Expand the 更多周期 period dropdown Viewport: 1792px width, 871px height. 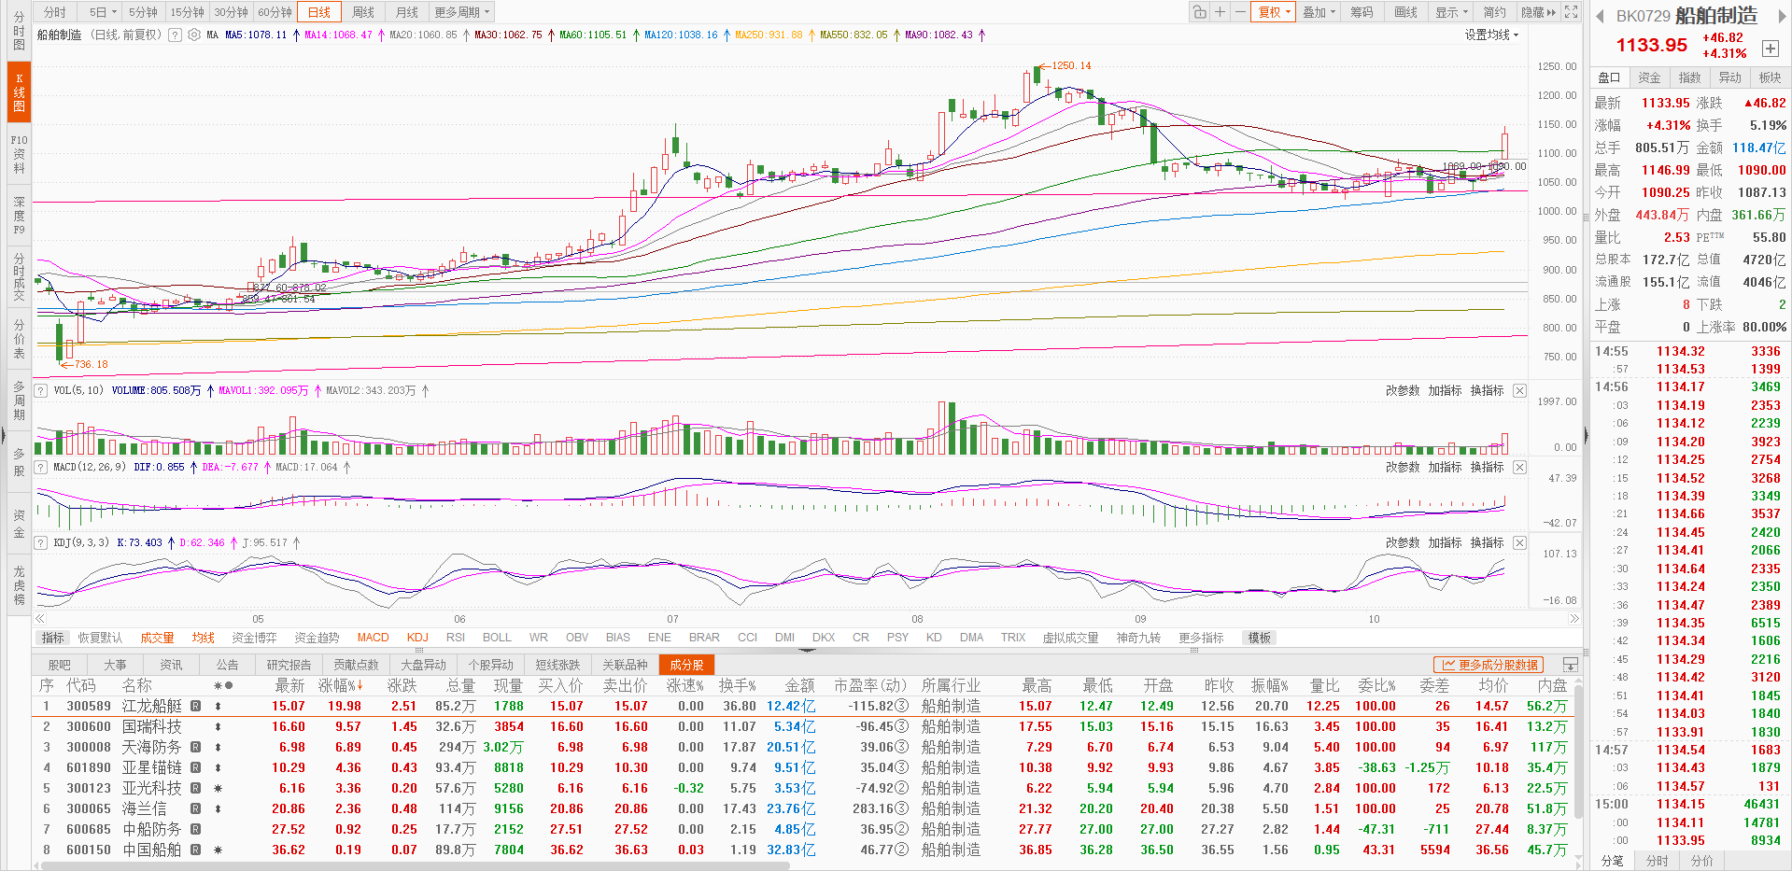pos(461,12)
